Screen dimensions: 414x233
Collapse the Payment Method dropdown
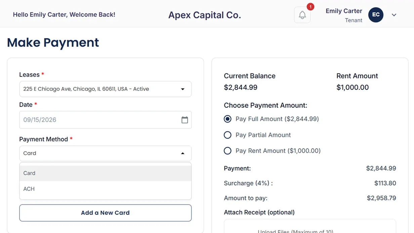pos(105,153)
